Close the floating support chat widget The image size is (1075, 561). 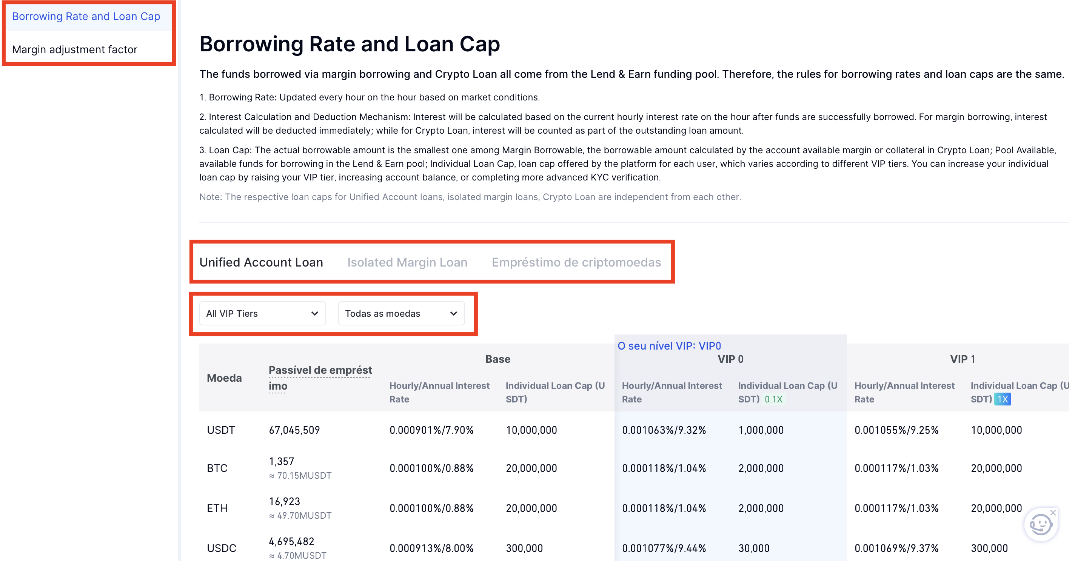pyautogui.click(x=1053, y=512)
